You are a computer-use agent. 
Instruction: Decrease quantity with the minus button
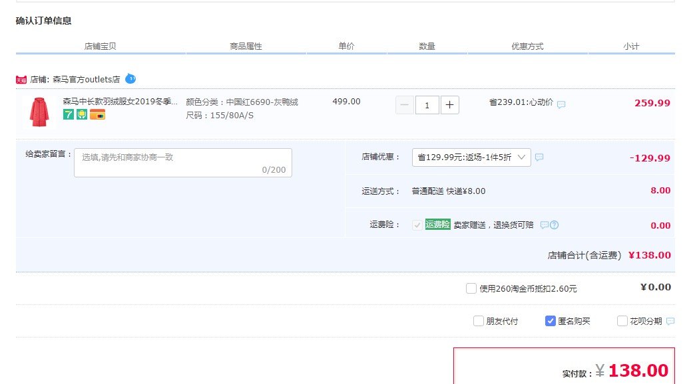coord(405,105)
